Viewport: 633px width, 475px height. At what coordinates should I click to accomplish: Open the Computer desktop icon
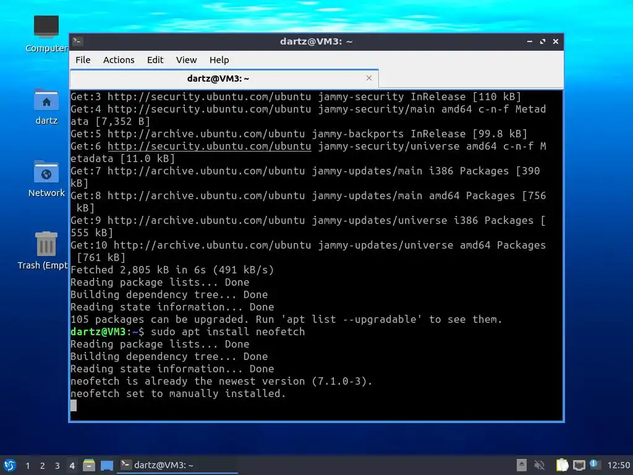coord(46,34)
